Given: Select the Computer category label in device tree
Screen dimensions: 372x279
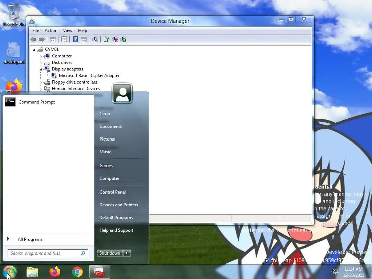Looking at the screenshot, I should (x=62, y=56).
